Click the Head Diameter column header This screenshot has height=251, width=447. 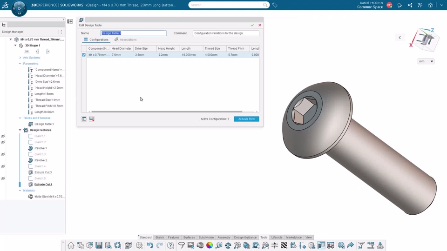pyautogui.click(x=122, y=48)
